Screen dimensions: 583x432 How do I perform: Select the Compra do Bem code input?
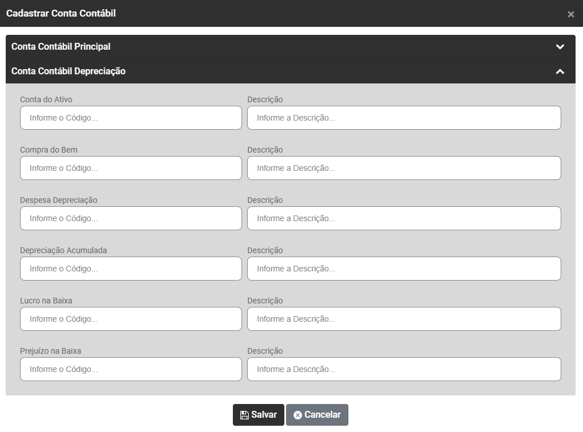coord(131,168)
